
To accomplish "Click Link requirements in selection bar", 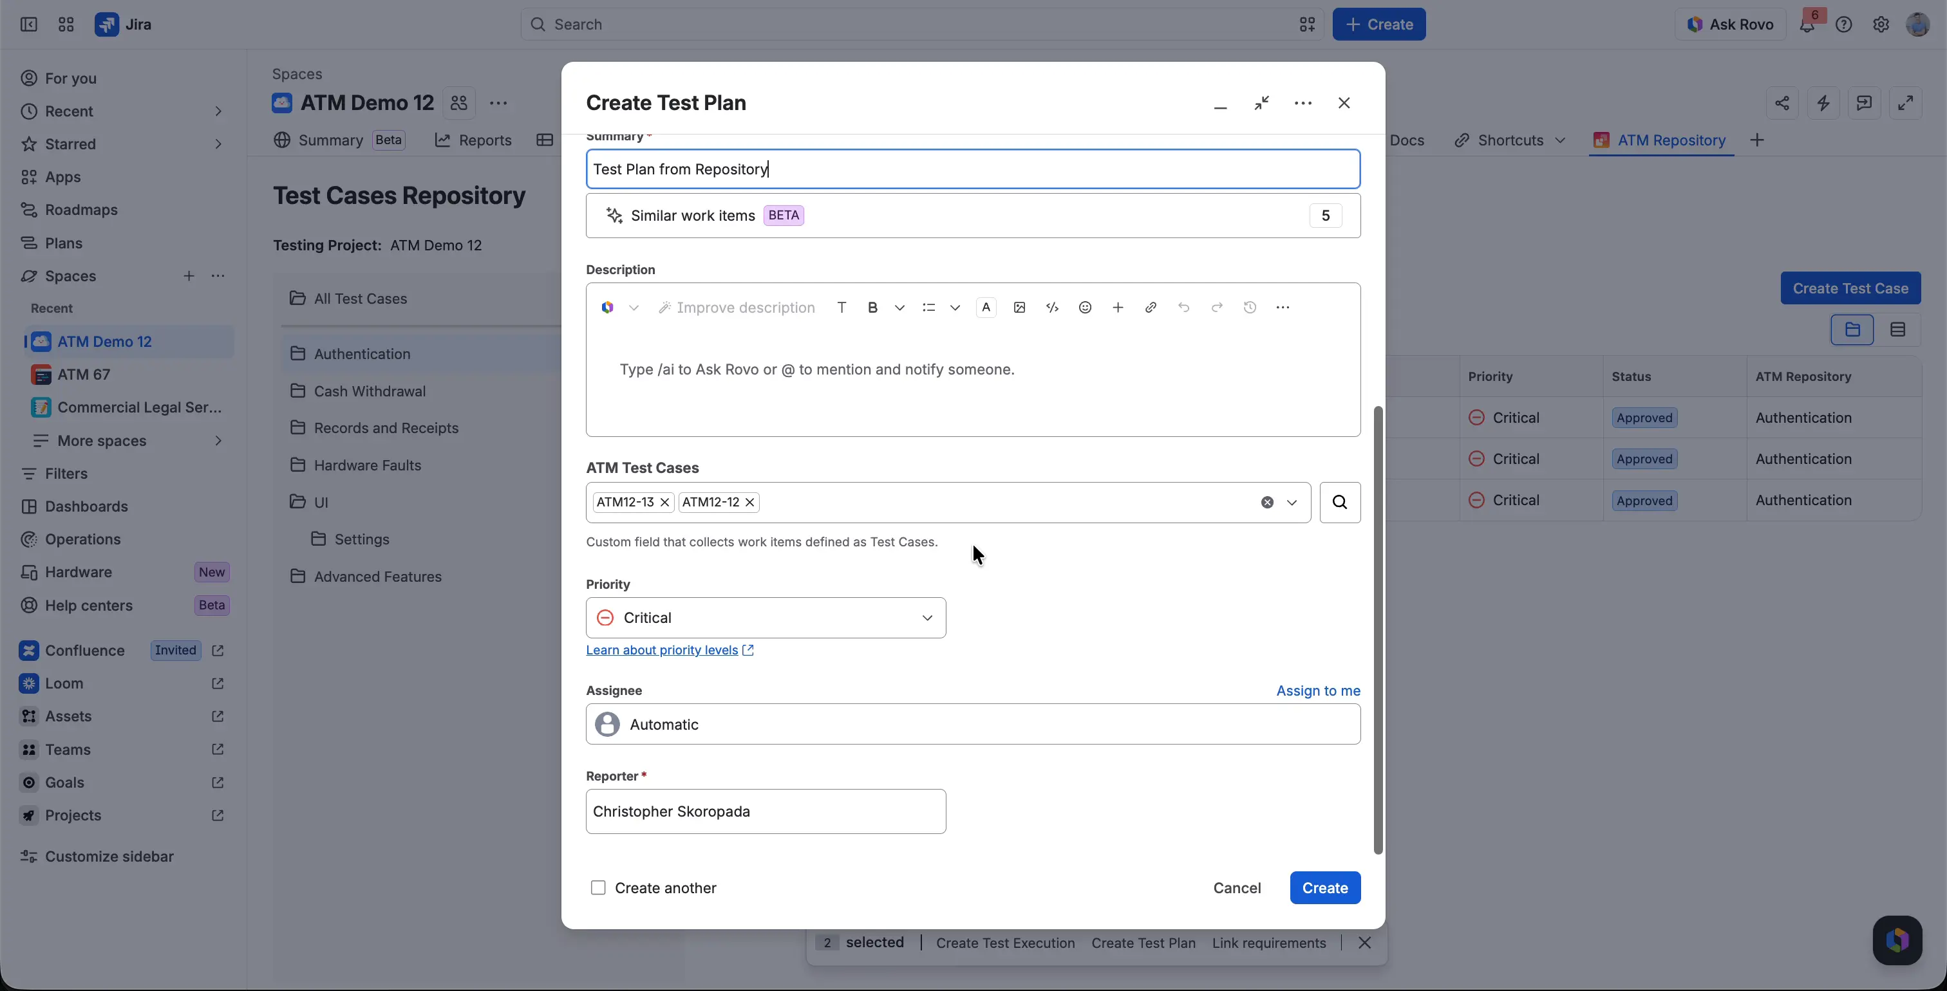I will (1269, 943).
